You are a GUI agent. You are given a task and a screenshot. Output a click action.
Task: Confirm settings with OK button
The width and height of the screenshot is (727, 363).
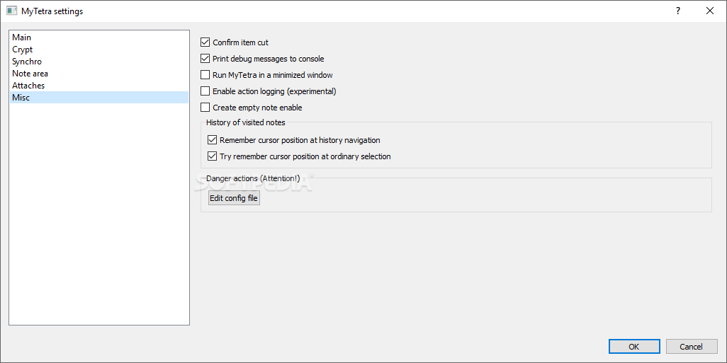click(x=634, y=346)
